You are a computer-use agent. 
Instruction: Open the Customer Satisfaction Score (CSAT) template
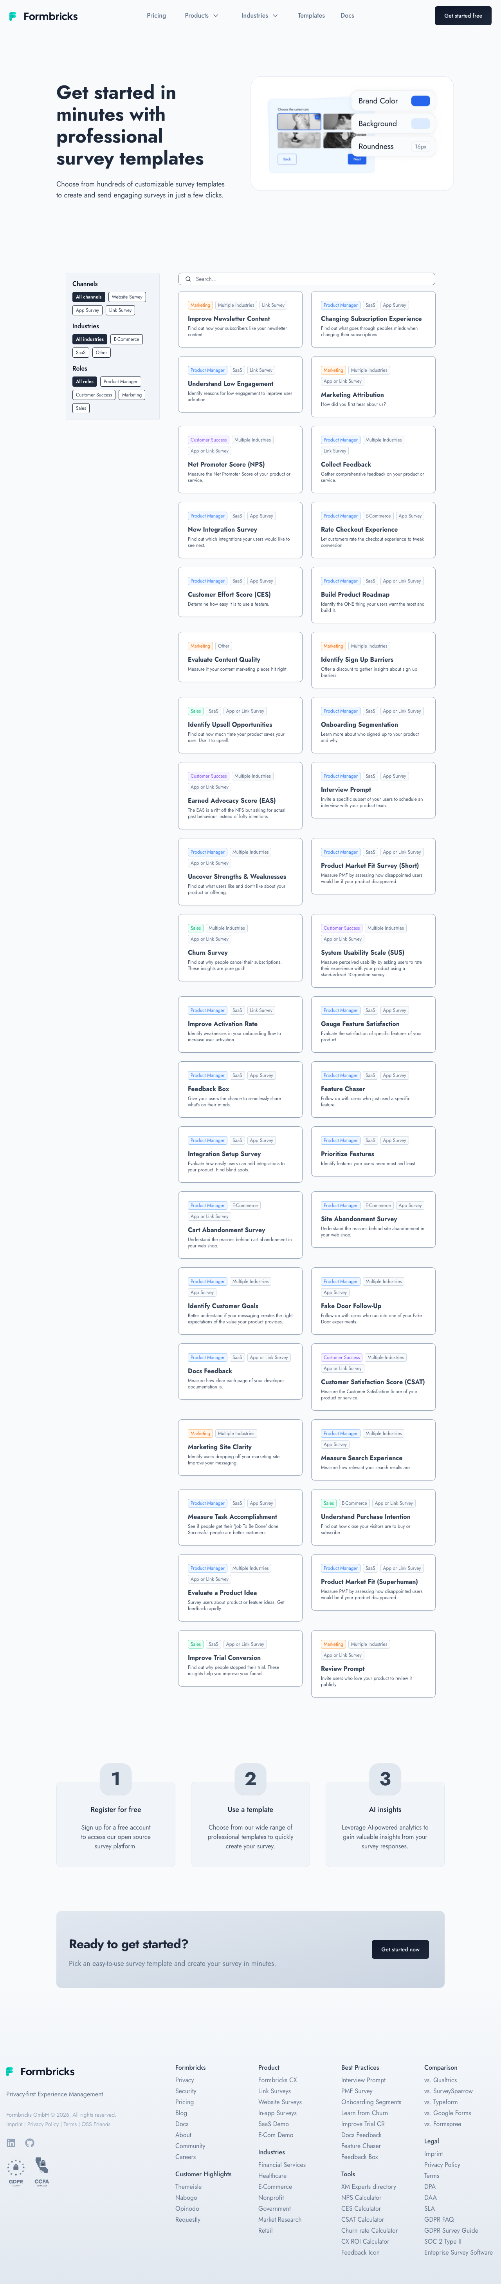373,1377
